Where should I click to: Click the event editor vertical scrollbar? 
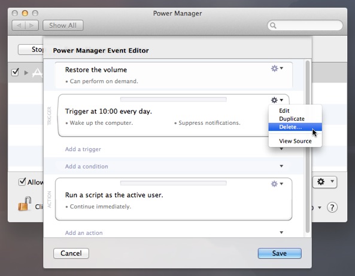point(308,146)
